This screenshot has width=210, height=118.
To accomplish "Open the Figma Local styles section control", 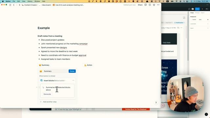I will [x=208, y=24].
